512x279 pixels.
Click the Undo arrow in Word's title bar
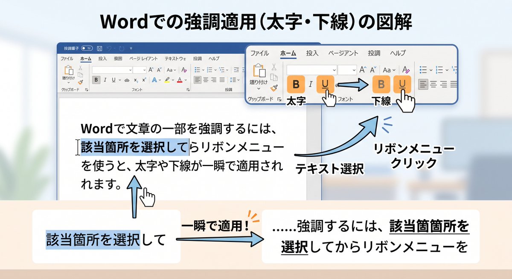click(x=109, y=49)
